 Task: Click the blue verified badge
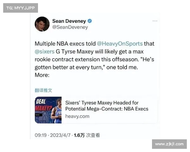pos(90,21)
